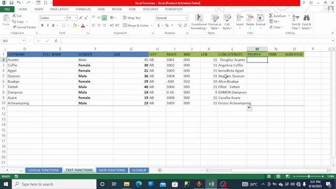The image size is (336, 189).
Task: Open File Explorer from the taskbar
Action: coord(127,184)
